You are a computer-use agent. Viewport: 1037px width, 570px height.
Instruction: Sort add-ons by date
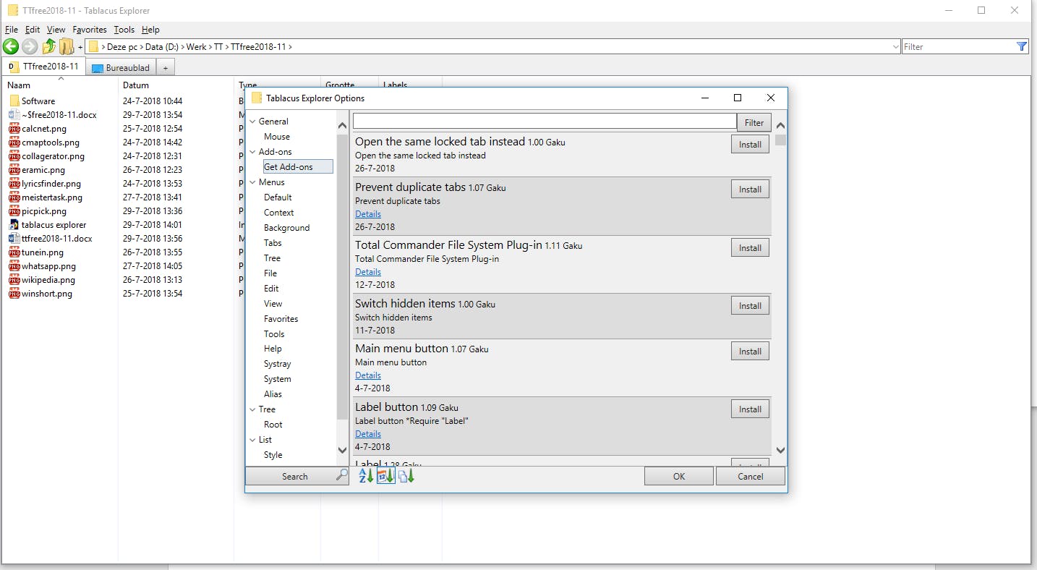coord(386,476)
